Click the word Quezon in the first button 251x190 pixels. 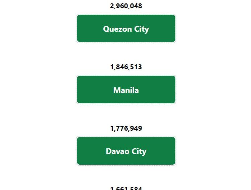[x=117, y=29]
